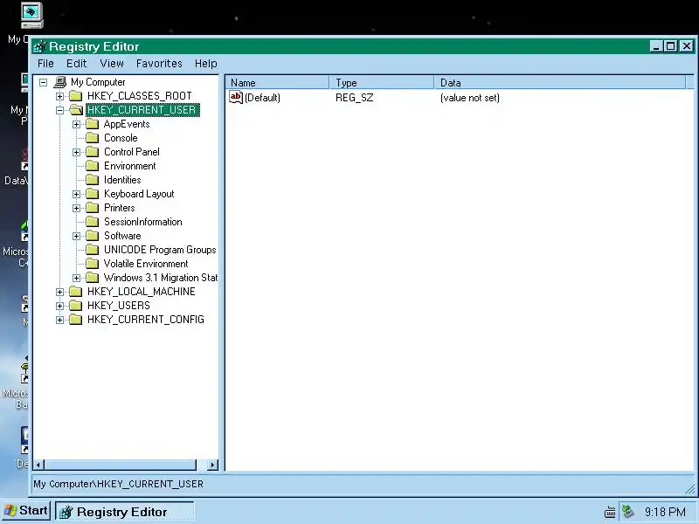699x524 pixels.
Task: Click the Software folder icon
Action: click(x=93, y=236)
